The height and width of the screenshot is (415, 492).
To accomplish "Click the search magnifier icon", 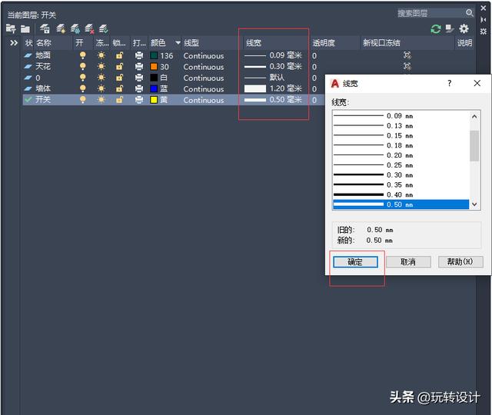I will pos(470,13).
